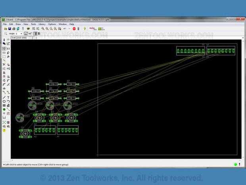Select the Info tool
Image resolution: width=246 pixels, height=185 pixels.
pos(4,40)
